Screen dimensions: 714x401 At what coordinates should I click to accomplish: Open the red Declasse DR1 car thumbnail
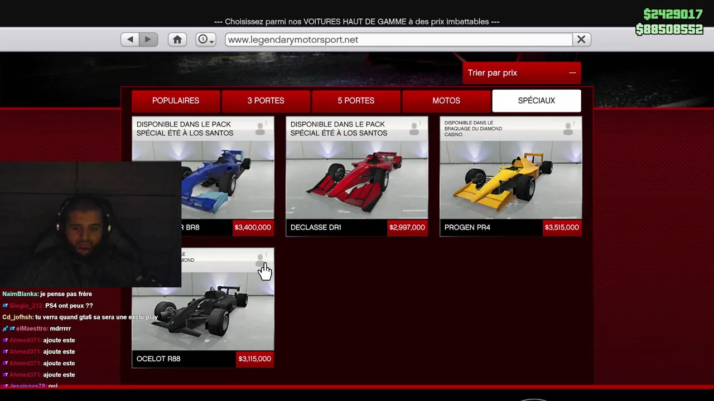tap(357, 180)
